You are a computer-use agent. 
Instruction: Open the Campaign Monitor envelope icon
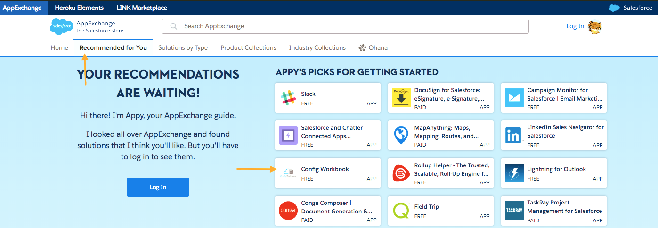point(514,98)
